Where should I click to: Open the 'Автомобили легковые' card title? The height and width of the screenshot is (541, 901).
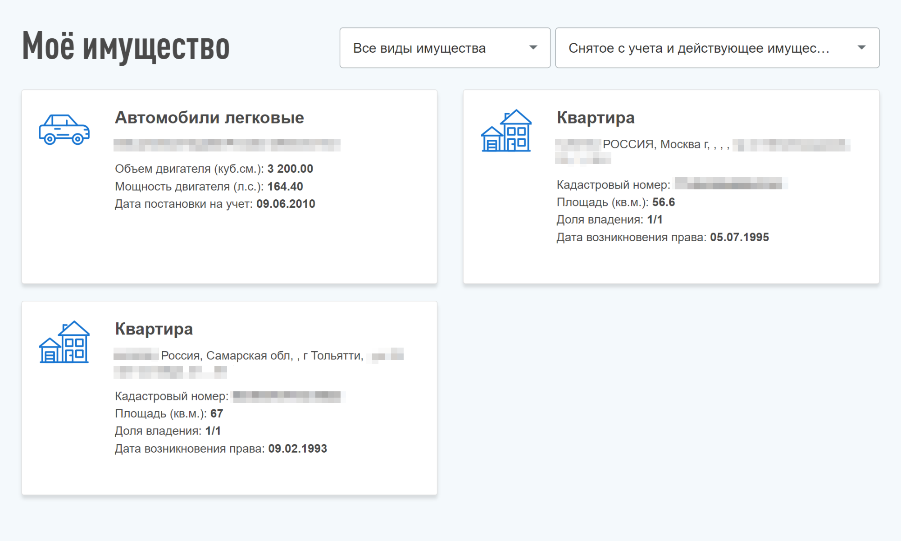[209, 118]
